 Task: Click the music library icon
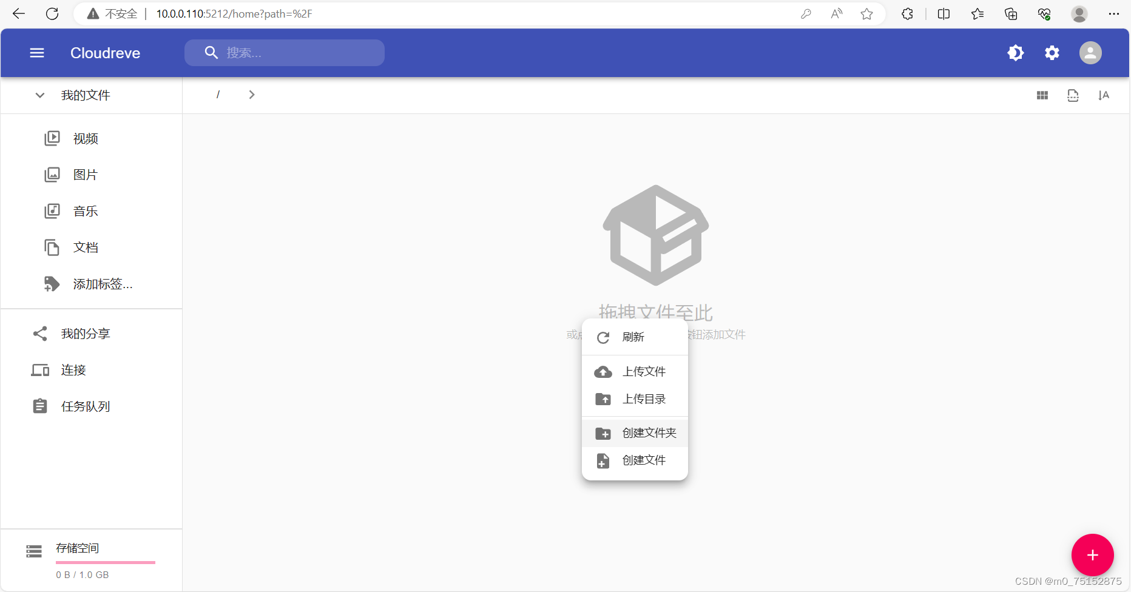(52, 212)
